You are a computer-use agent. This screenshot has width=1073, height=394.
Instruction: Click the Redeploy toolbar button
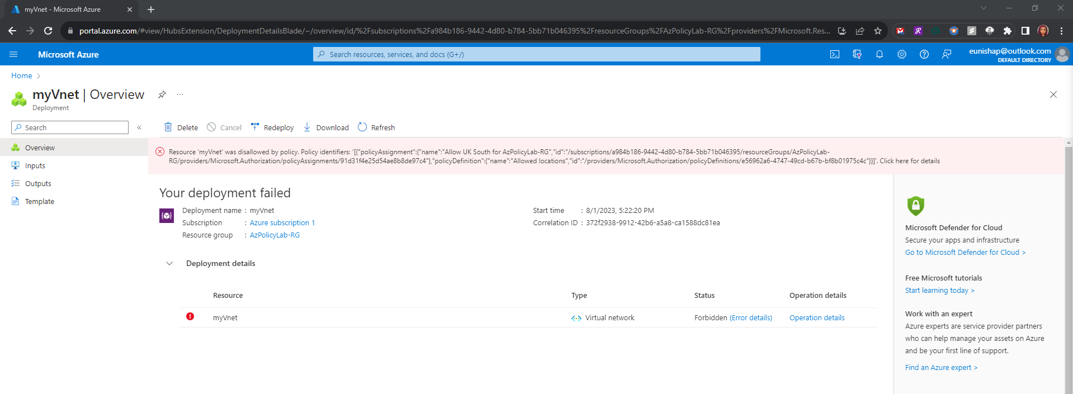(272, 127)
